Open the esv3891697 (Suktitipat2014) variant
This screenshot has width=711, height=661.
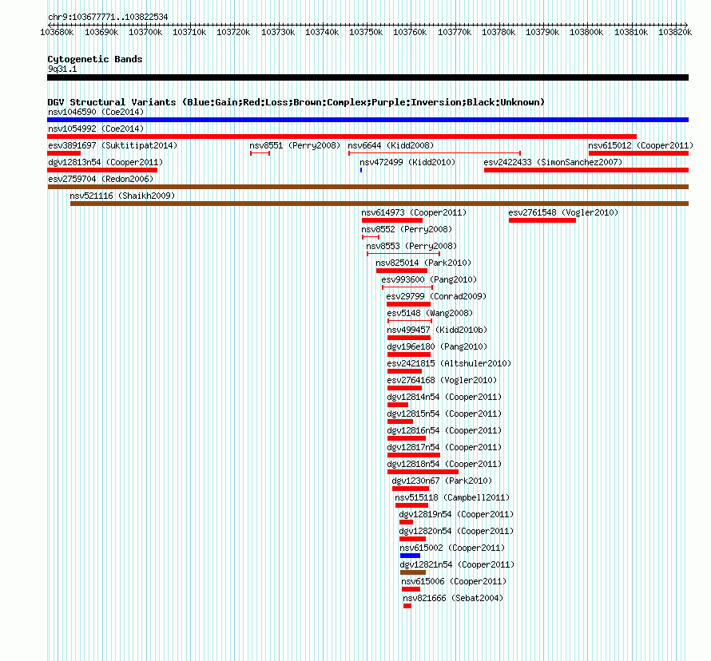(113, 145)
